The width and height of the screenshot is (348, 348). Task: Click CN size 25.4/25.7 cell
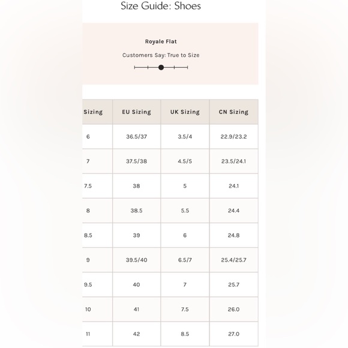pyautogui.click(x=234, y=260)
